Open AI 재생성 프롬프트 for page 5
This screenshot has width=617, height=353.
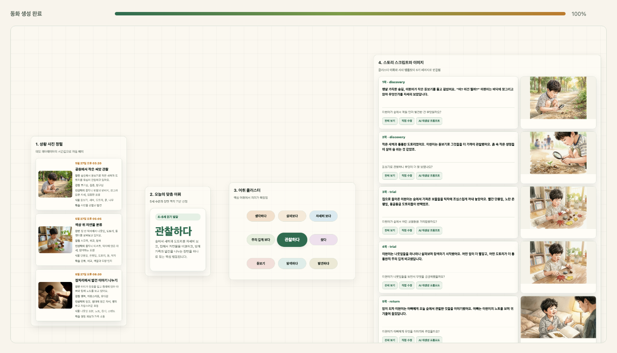[429, 340]
